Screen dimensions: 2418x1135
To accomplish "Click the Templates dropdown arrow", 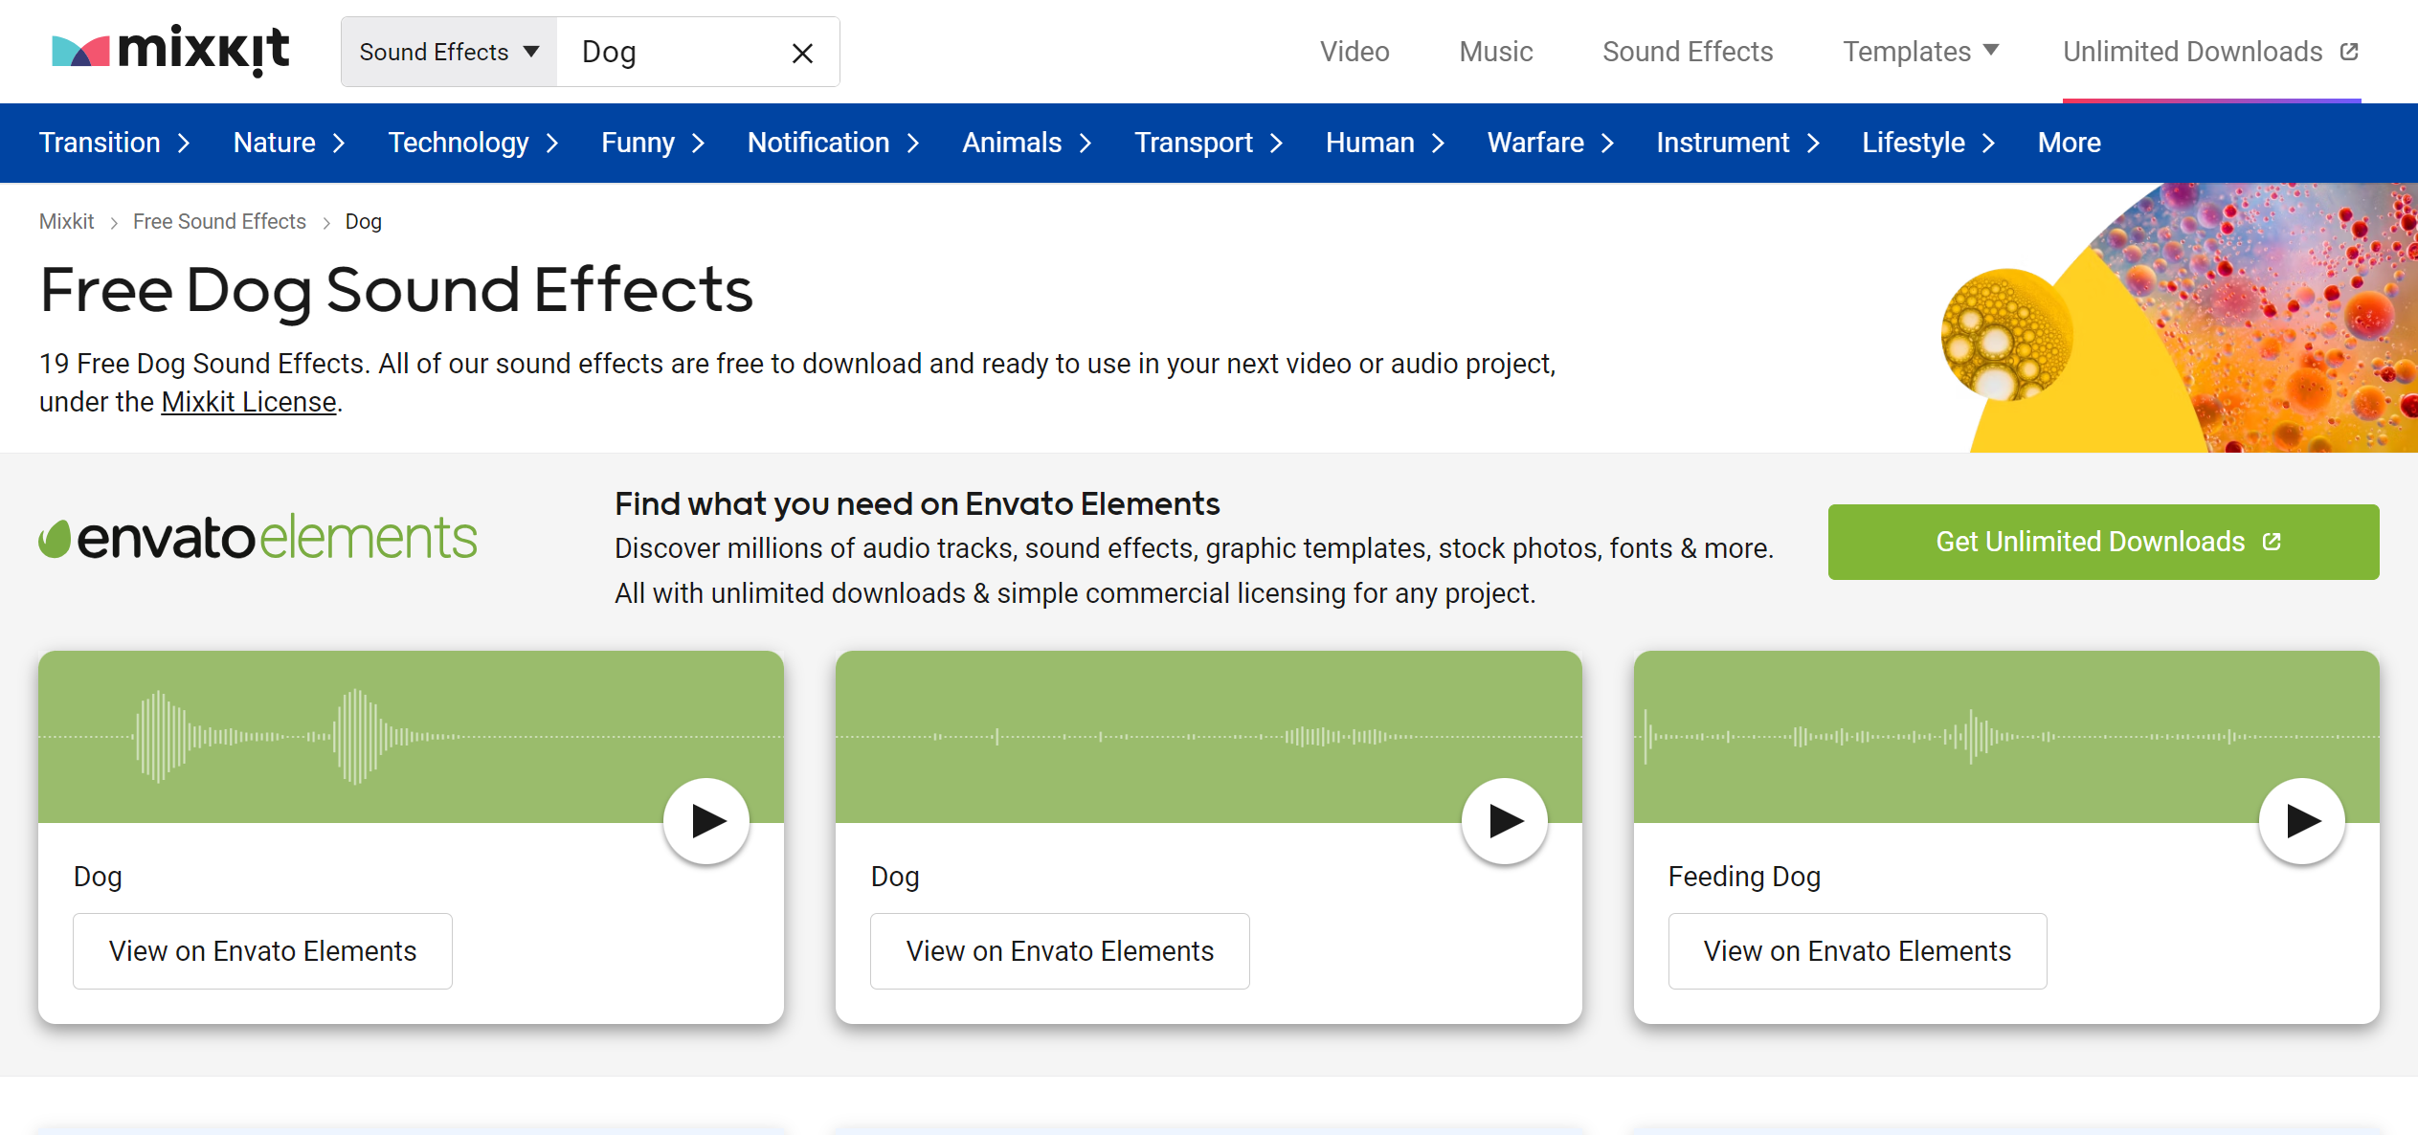I will 1996,51.
